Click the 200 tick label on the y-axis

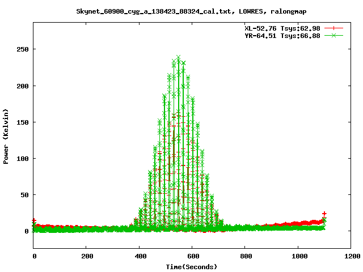pos(23,86)
